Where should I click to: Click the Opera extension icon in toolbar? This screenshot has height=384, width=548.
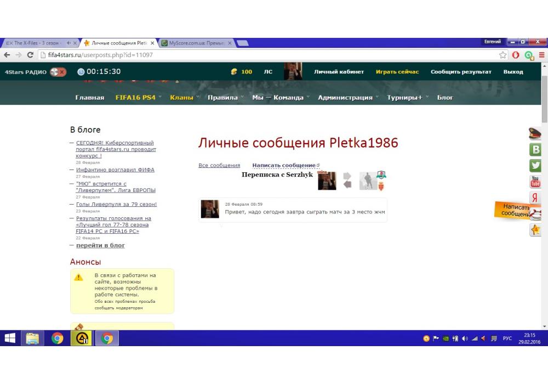(516, 55)
